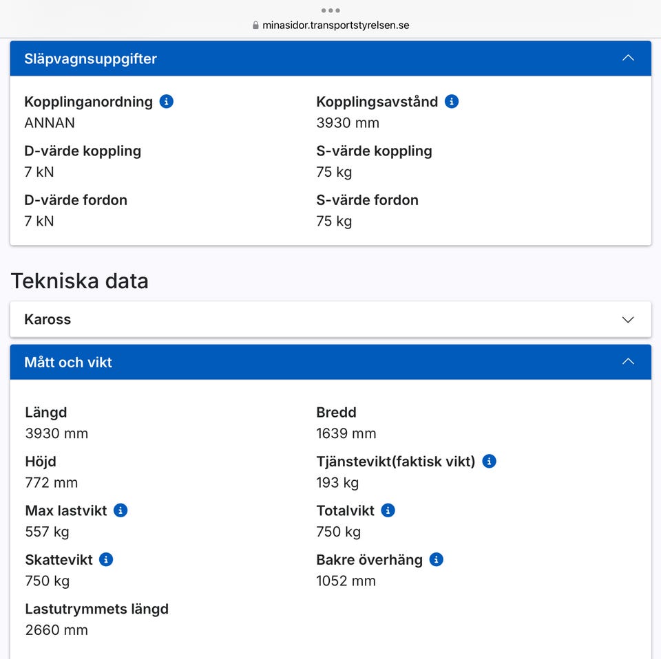The height and width of the screenshot is (659, 661).
Task: Click the Släpvagnsuppgifter header title
Action: pos(90,58)
